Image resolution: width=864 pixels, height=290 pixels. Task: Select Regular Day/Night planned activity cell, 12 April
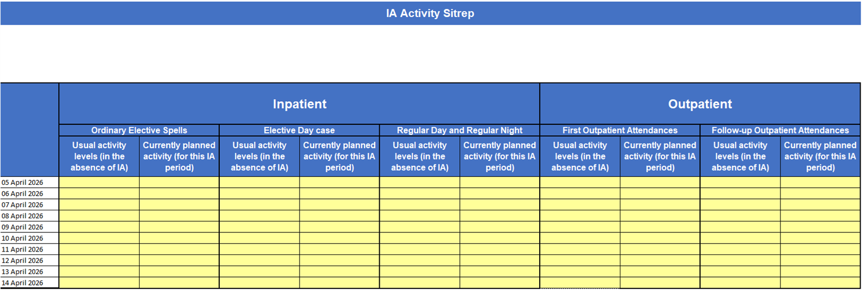(x=500, y=261)
